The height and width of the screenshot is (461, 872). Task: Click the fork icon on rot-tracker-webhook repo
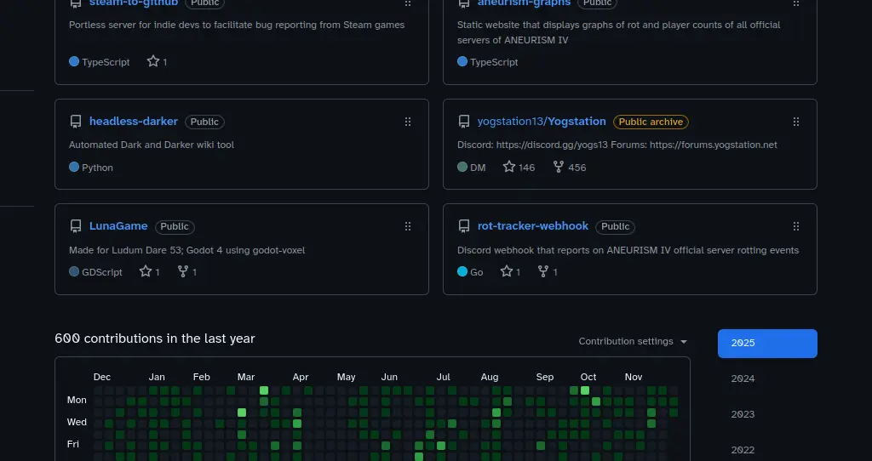point(542,272)
